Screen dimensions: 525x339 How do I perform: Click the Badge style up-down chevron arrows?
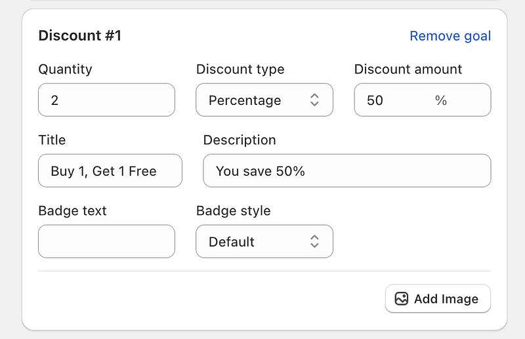314,242
